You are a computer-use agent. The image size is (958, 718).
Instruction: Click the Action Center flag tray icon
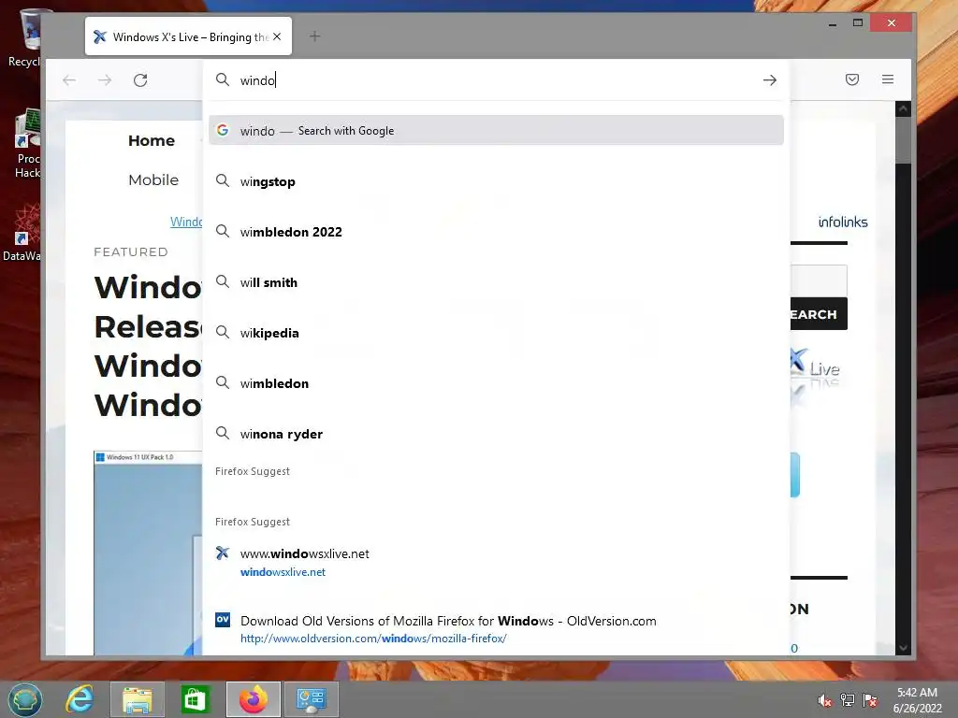870,700
